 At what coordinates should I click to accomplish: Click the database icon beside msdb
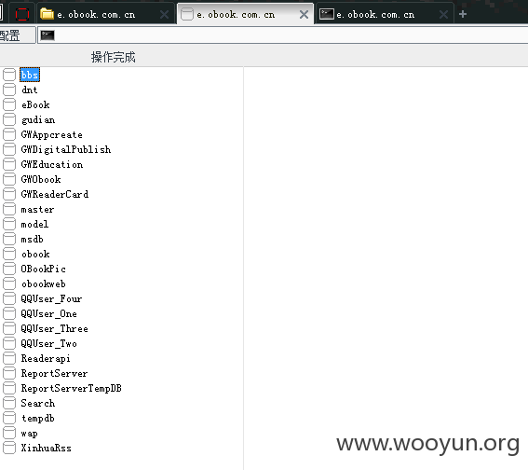coord(9,239)
